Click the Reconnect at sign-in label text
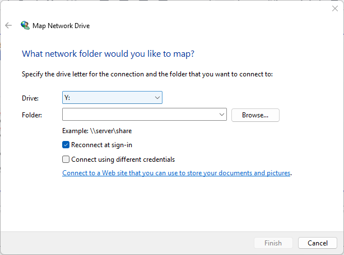This screenshot has width=344, height=255. (x=101, y=145)
